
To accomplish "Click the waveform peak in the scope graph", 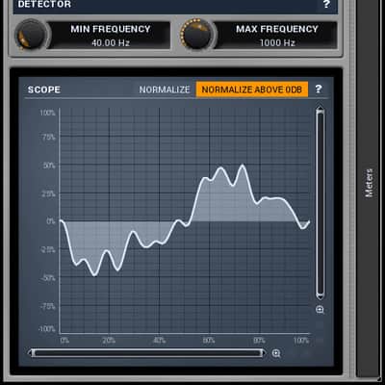I will pyautogui.click(x=243, y=166).
